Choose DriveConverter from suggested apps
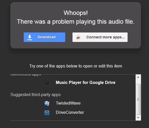Viewport: 149px width, 128px height. tap(70, 113)
